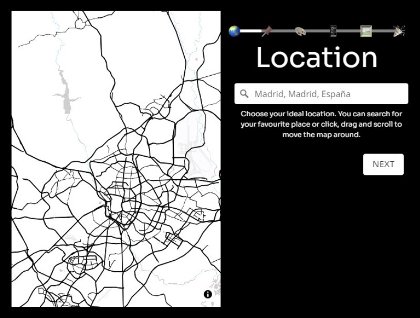Click the NEXT button
420x318 pixels.
click(x=383, y=165)
